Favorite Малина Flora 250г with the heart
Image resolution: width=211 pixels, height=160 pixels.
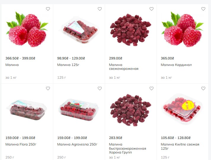tap(48, 88)
